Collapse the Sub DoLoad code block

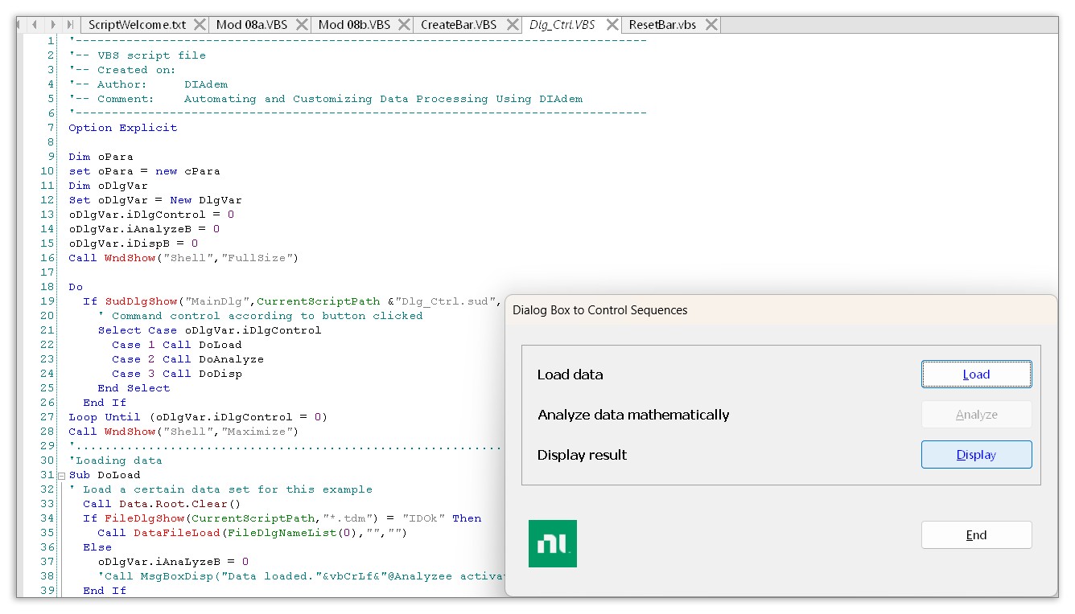[61, 476]
